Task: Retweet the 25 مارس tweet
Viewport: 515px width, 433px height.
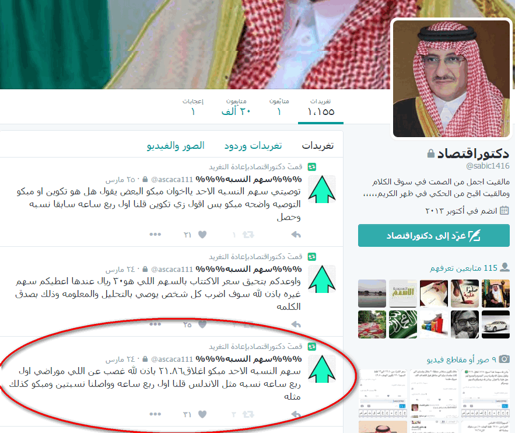Action: point(248,235)
